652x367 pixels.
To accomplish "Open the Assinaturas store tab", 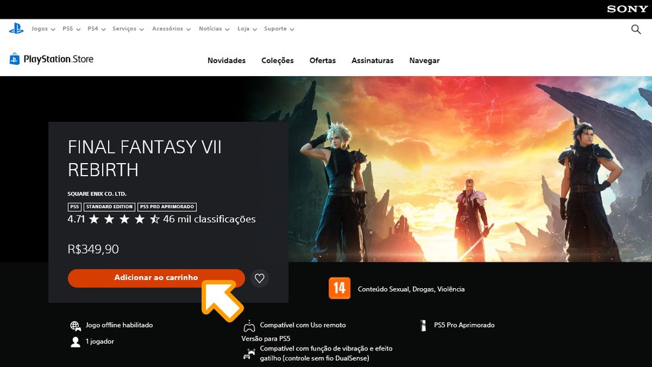I will pyautogui.click(x=372, y=61).
